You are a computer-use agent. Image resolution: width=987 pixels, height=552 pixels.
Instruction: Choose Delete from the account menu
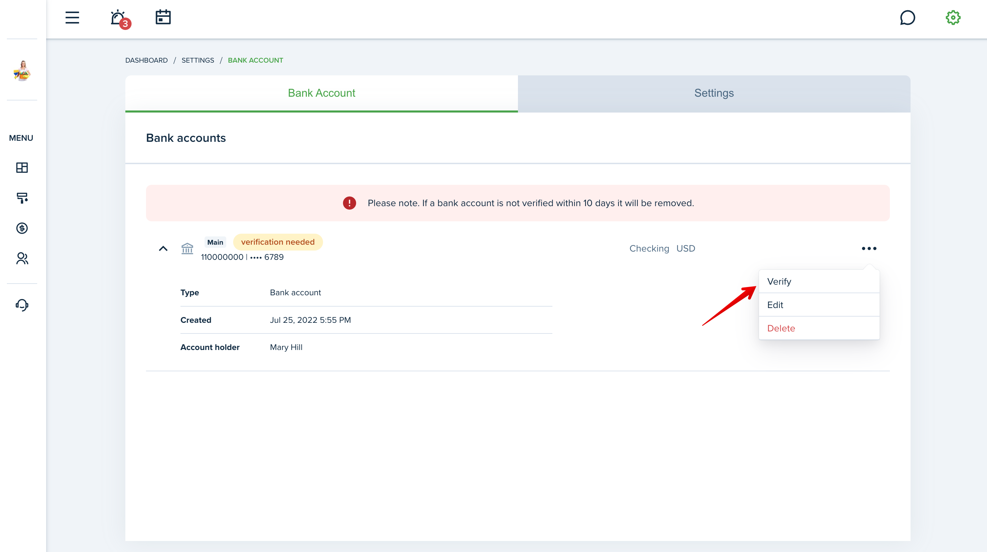[x=819, y=328]
